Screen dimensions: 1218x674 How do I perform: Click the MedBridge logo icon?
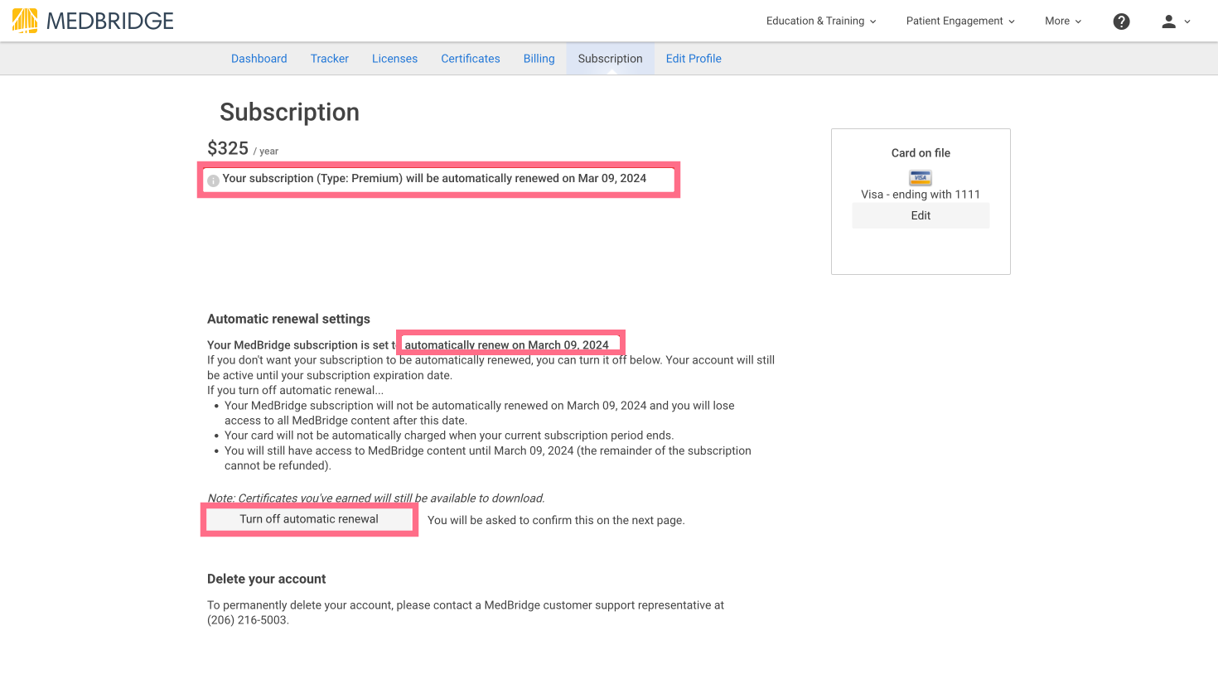click(25, 21)
